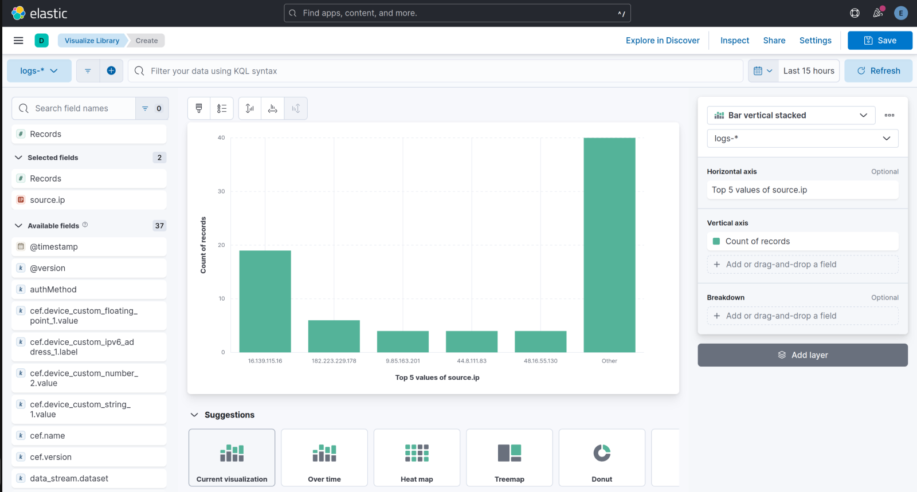917x492 pixels.
Task: Select the @timestamp field
Action: pos(89,247)
